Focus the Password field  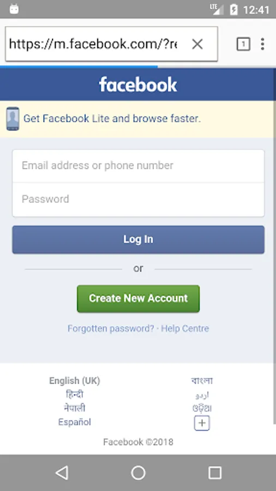click(x=139, y=200)
